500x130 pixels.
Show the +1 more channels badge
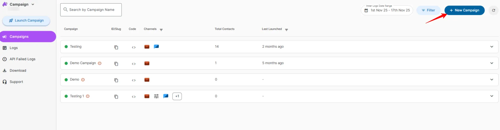point(177,96)
